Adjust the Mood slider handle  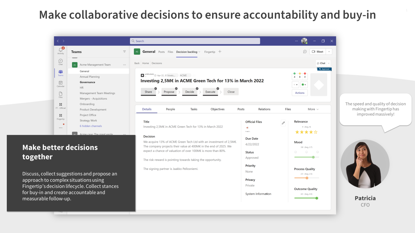313,157
